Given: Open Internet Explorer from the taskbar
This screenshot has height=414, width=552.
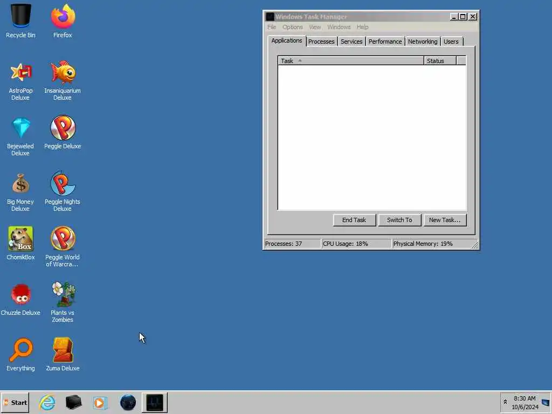Looking at the screenshot, I should (47, 402).
